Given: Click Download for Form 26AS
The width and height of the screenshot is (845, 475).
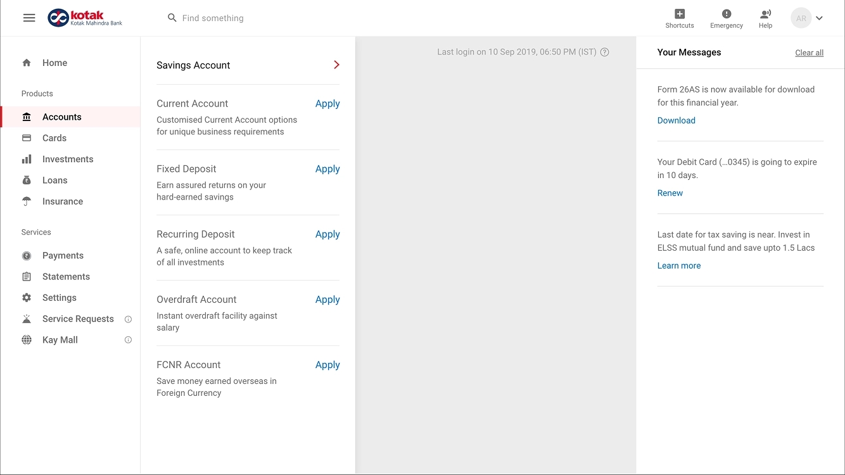Looking at the screenshot, I should click(676, 120).
